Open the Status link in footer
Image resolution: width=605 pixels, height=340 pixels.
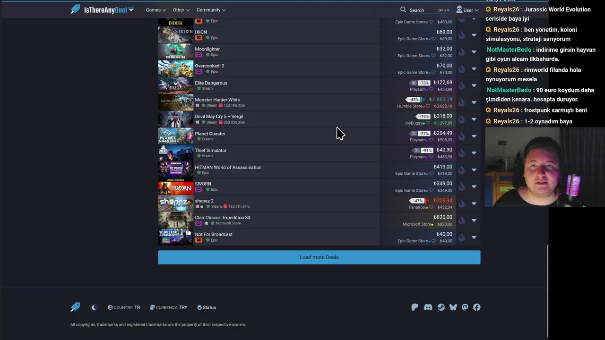pyautogui.click(x=207, y=307)
